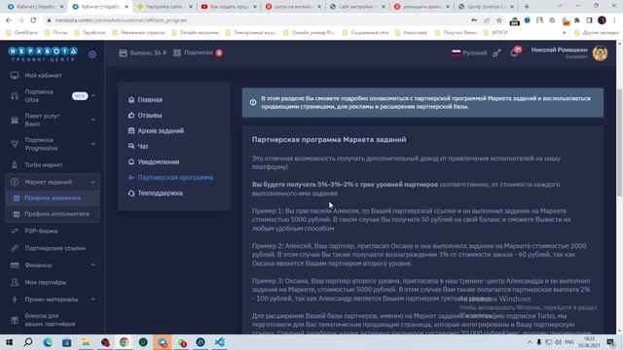Select Профиль заказчика

[x=53, y=198]
